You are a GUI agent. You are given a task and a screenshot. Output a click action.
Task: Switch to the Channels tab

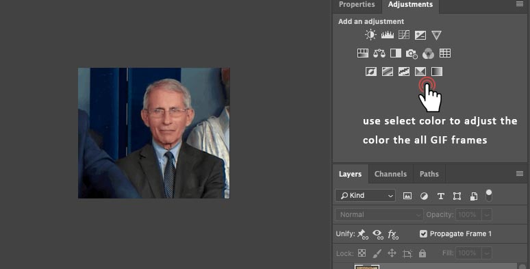point(390,174)
